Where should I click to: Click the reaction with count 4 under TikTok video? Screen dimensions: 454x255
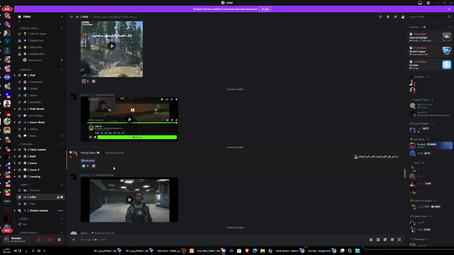85,81
